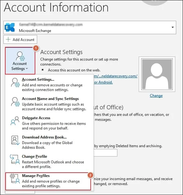Click the mailbox size bar below Deleted Items text

pyautogui.click(x=105, y=153)
